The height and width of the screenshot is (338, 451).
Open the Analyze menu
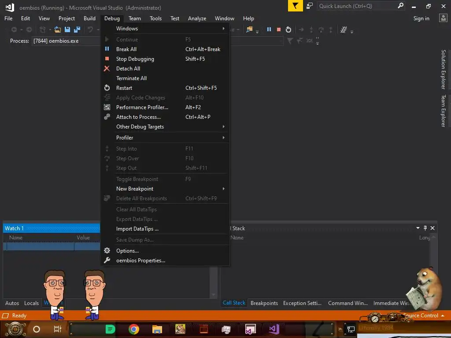click(197, 18)
